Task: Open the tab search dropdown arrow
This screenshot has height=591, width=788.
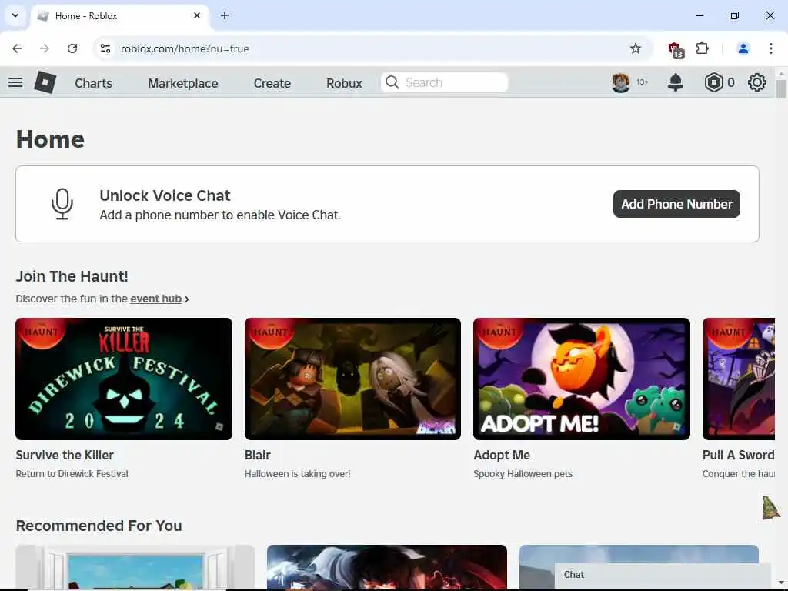Action: coord(15,15)
